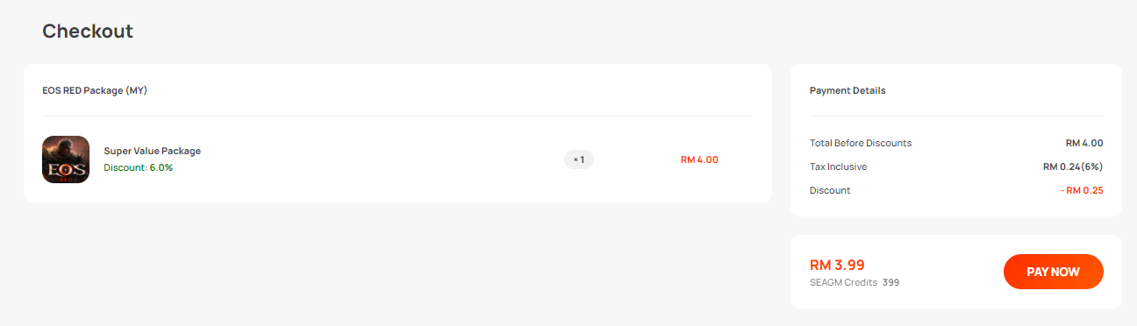Click the Discount: 6.0% label
Screen dimensions: 1137x326
pos(138,167)
